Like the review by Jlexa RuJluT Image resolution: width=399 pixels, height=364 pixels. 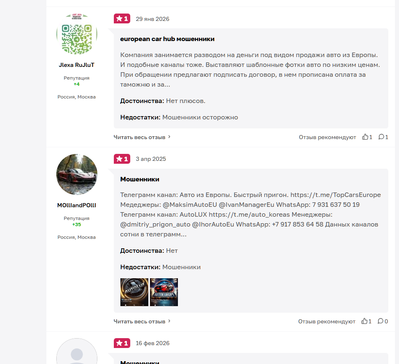click(x=366, y=137)
